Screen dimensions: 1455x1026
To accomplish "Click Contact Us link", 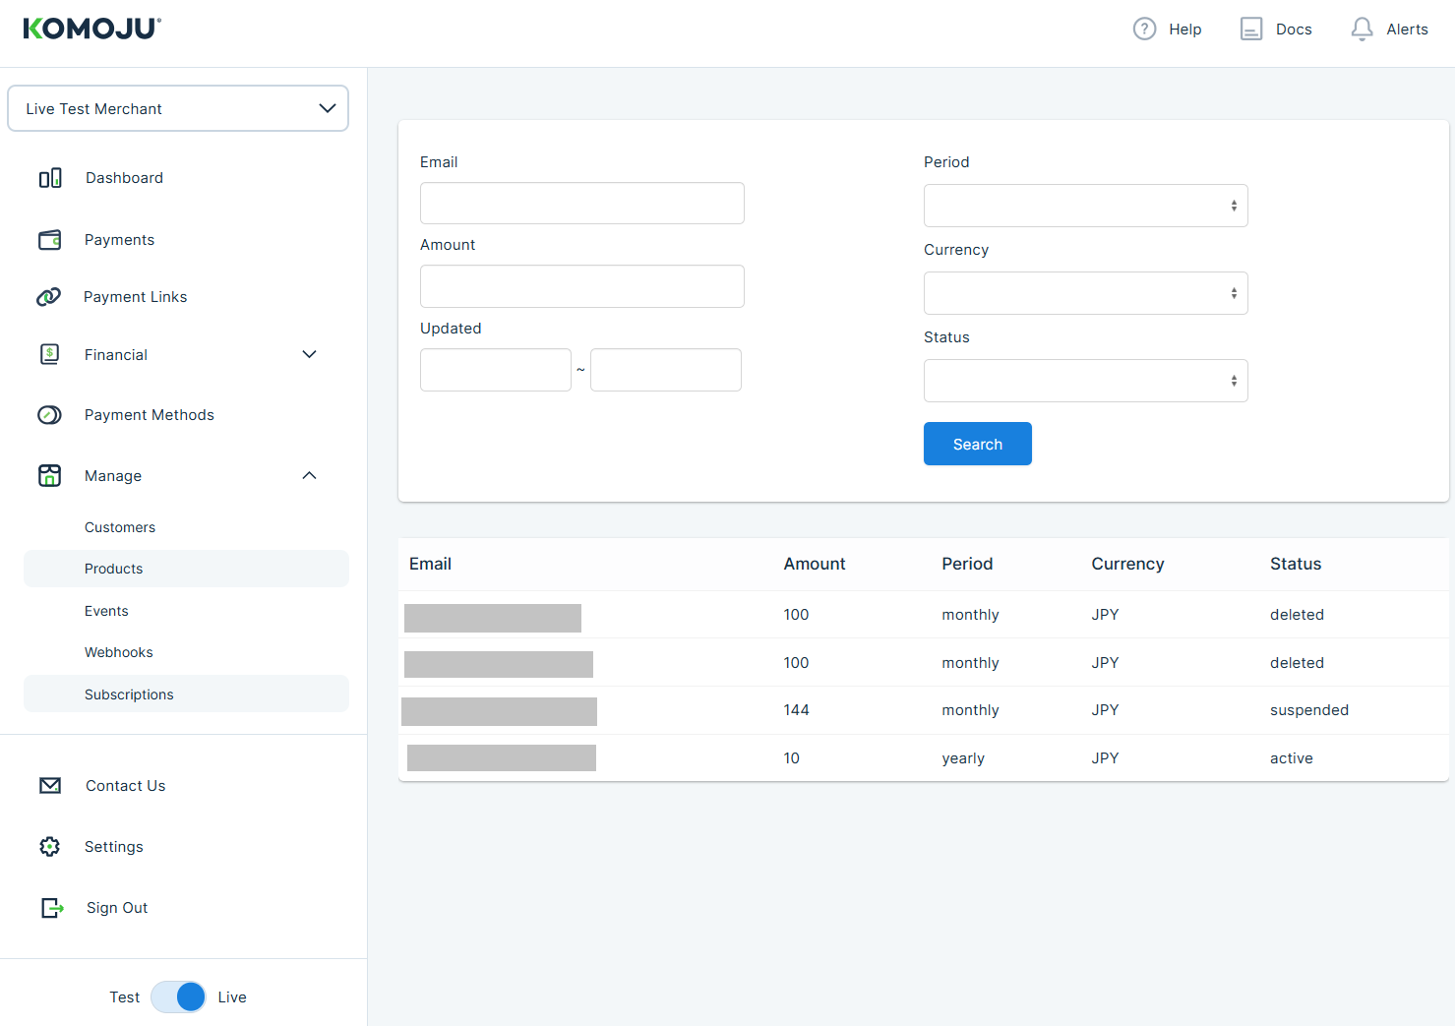I will [x=125, y=786].
